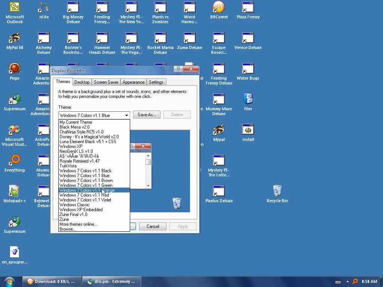Choose Luna Element Black v5.1 theme
This screenshot has height=287, width=383.
[94, 142]
